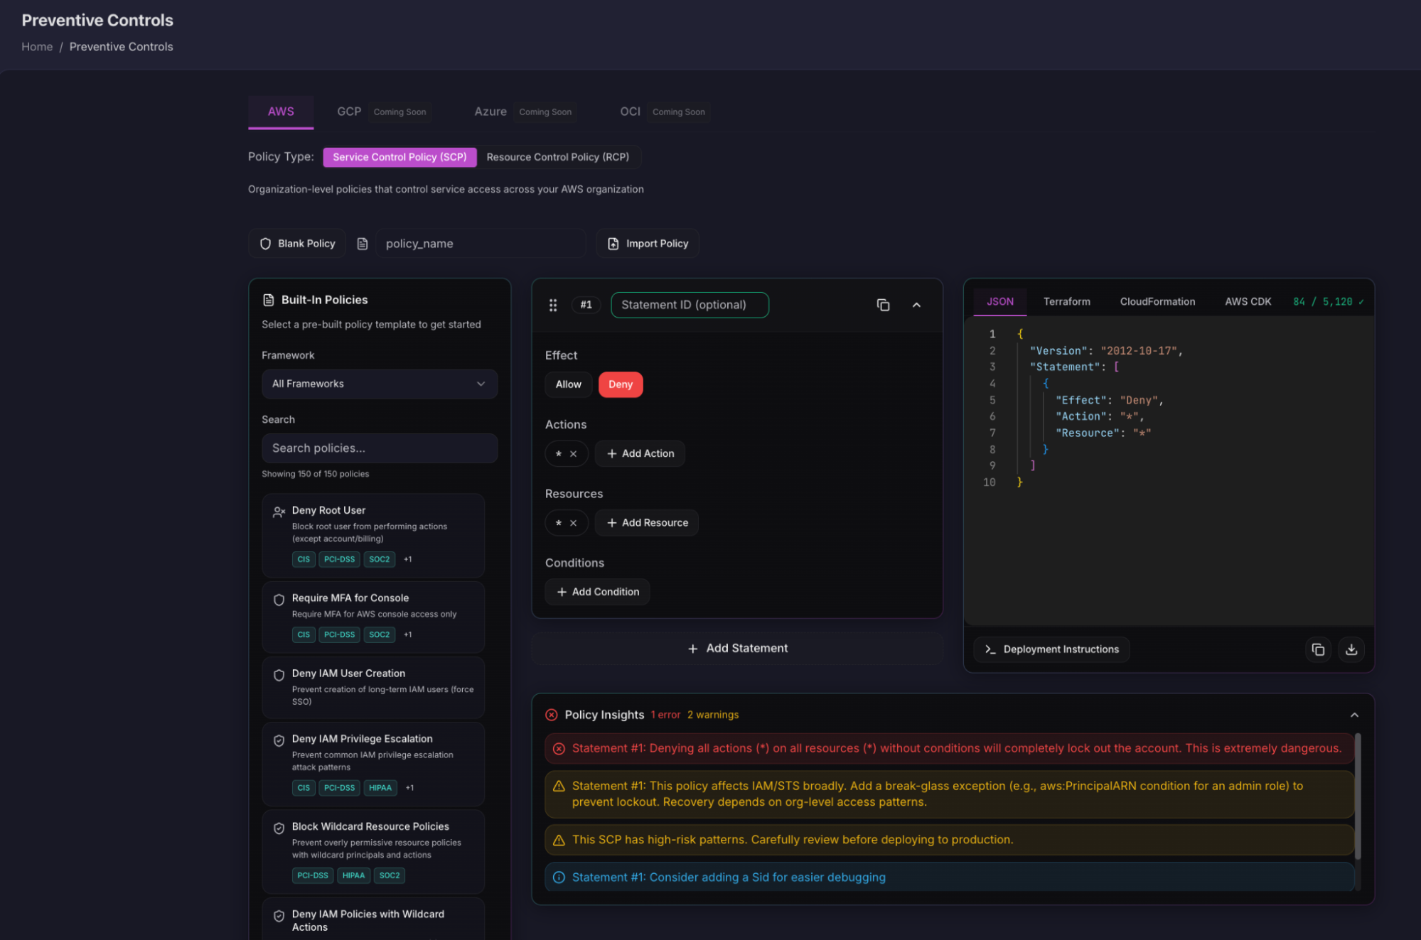Go to Home breadcrumb link
This screenshot has height=940, width=1421.
click(37, 47)
